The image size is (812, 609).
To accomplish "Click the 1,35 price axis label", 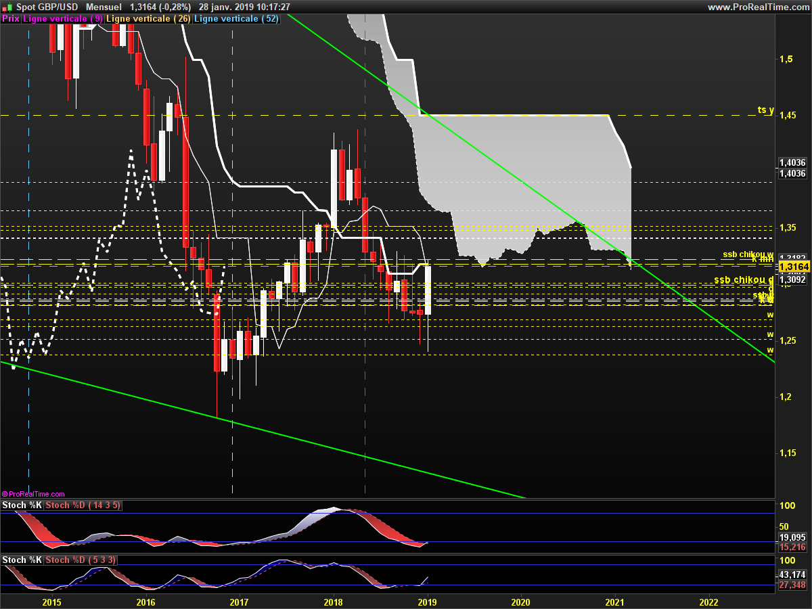I will (x=787, y=227).
